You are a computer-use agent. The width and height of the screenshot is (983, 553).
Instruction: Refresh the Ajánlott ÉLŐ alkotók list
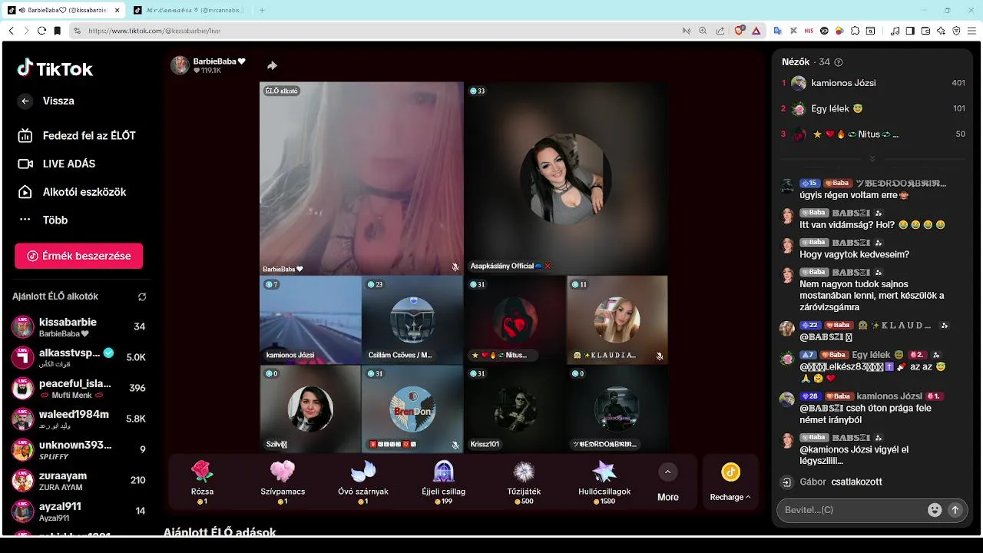pyautogui.click(x=142, y=296)
